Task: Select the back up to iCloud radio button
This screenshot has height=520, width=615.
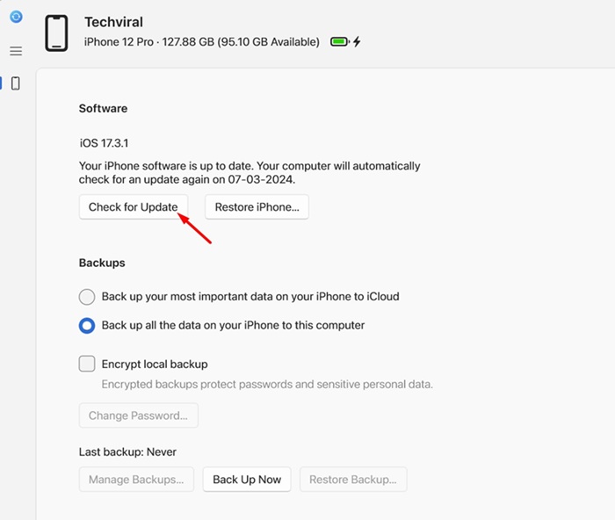Action: point(87,297)
